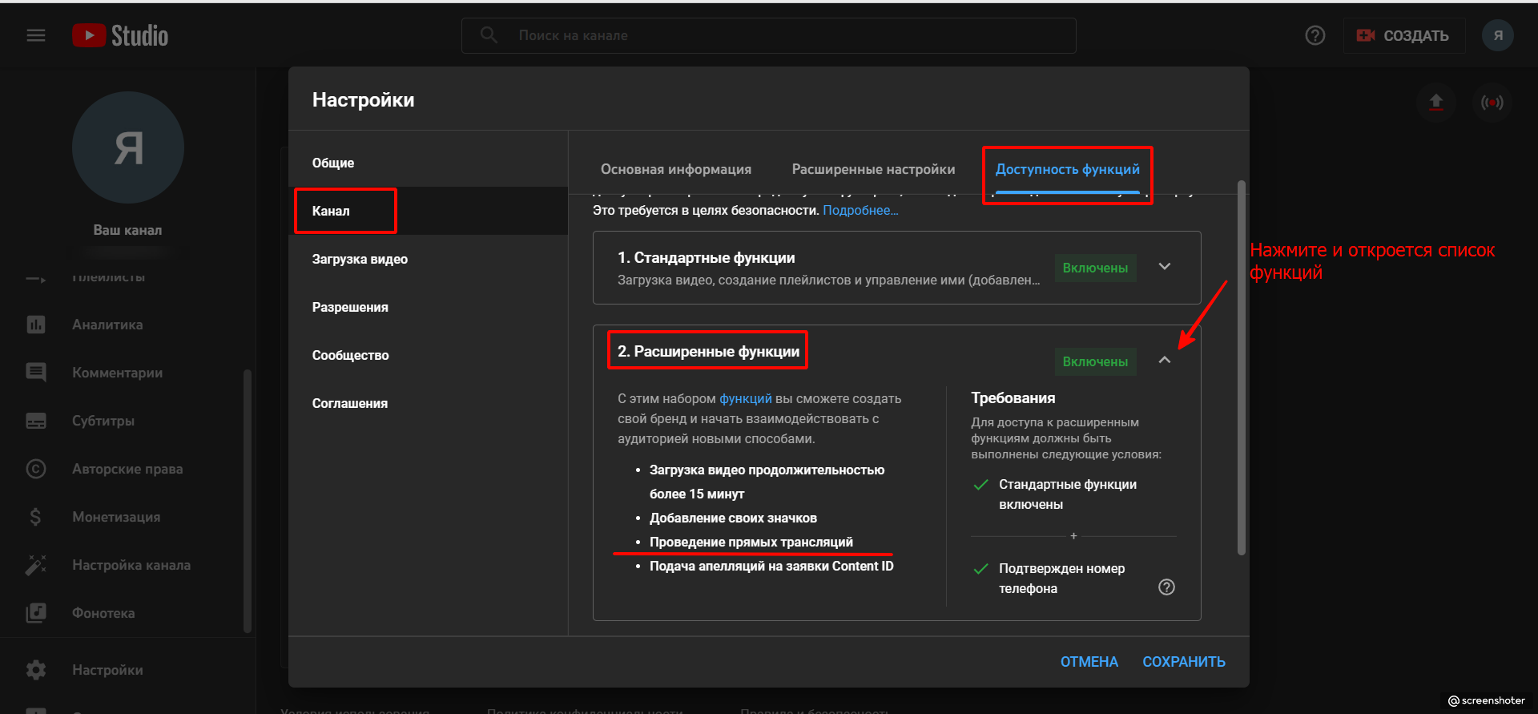Click the upload video arrow icon

[x=1435, y=102]
